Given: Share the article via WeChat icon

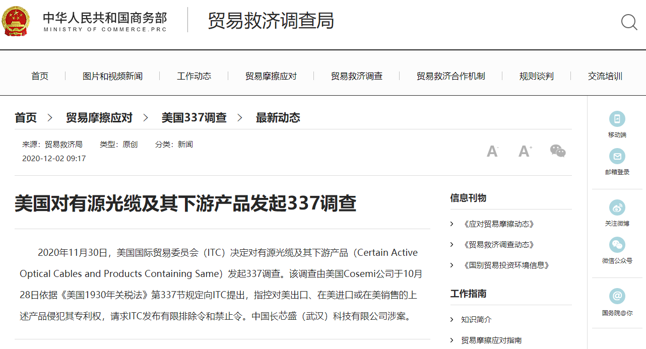Looking at the screenshot, I should point(558,151).
